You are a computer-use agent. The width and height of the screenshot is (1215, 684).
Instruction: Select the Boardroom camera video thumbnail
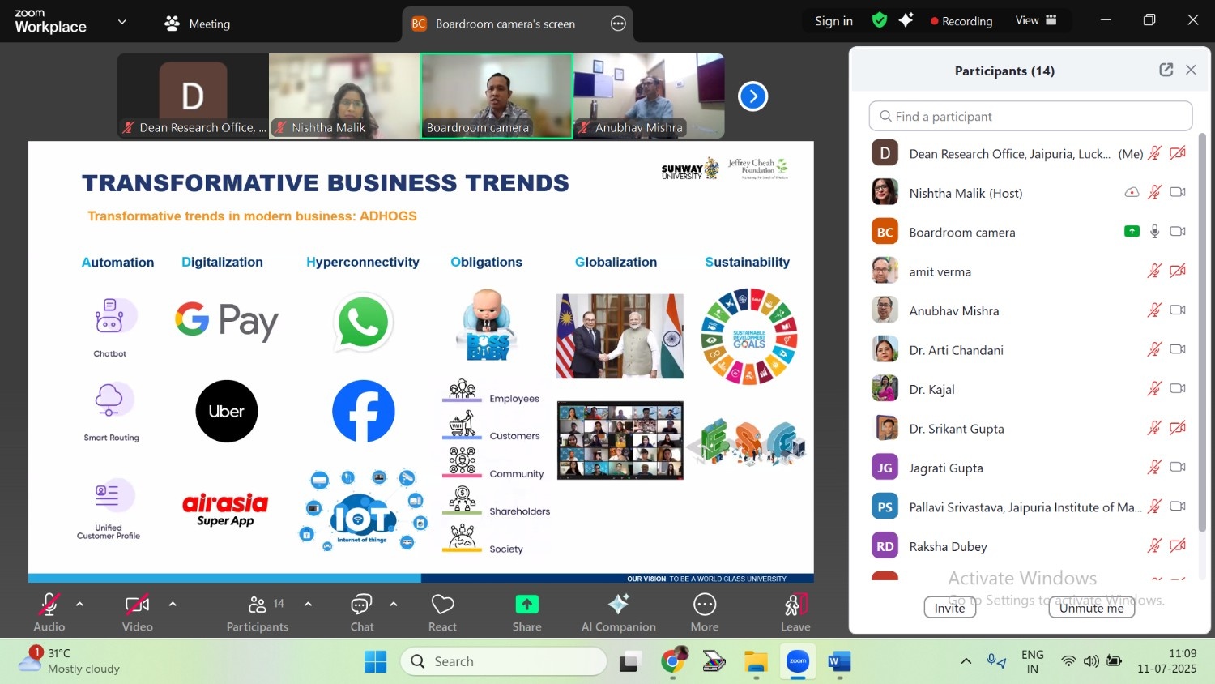pyautogui.click(x=497, y=96)
